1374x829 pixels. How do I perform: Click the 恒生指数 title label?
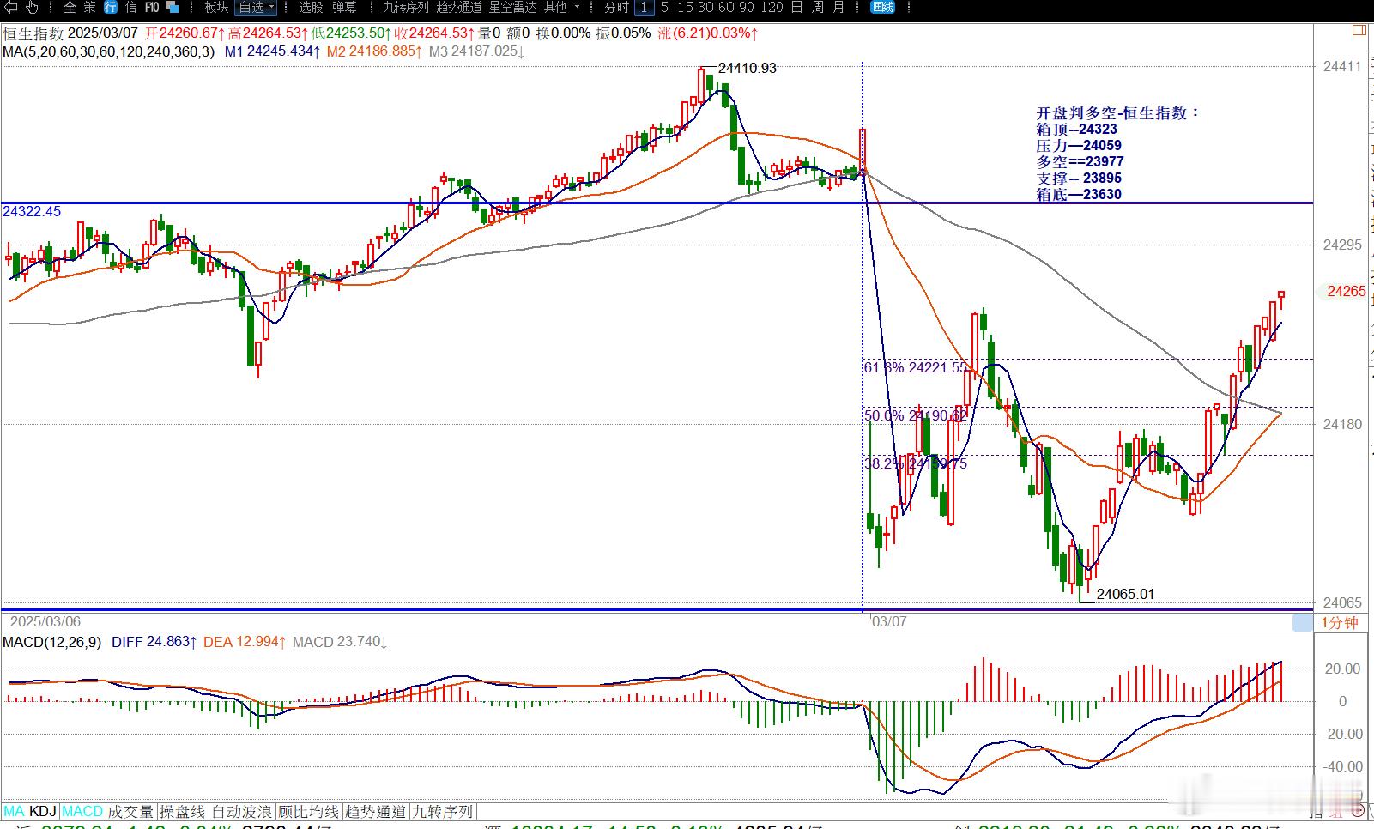(x=33, y=33)
